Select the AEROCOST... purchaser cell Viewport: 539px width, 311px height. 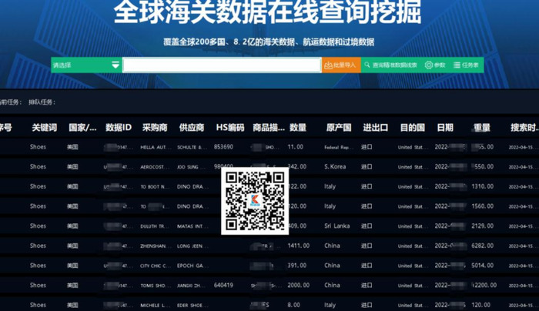[155, 167]
